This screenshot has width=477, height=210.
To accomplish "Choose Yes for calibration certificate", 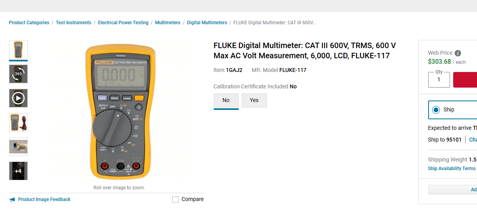I will point(254,101).
